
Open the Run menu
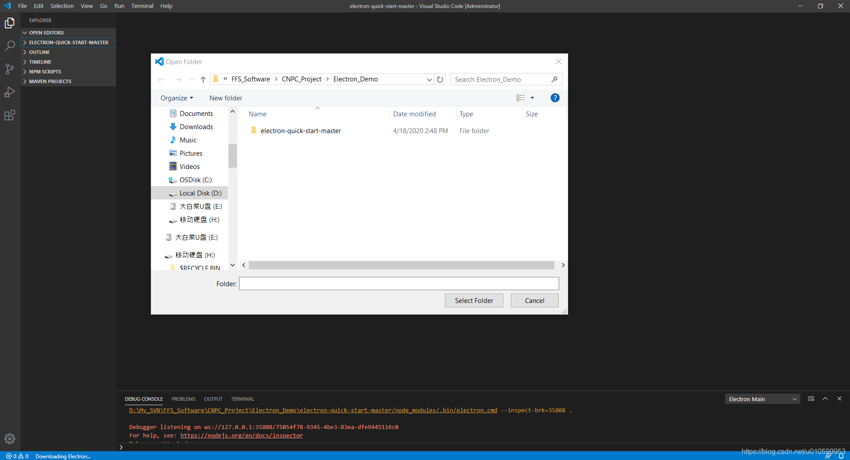click(x=119, y=6)
